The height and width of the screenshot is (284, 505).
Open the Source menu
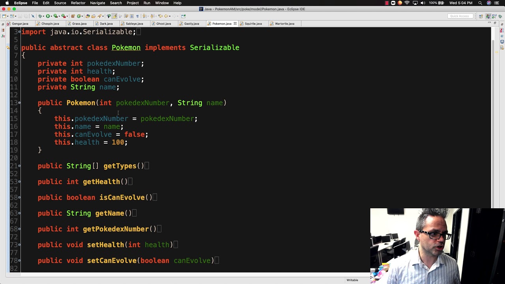click(x=60, y=3)
